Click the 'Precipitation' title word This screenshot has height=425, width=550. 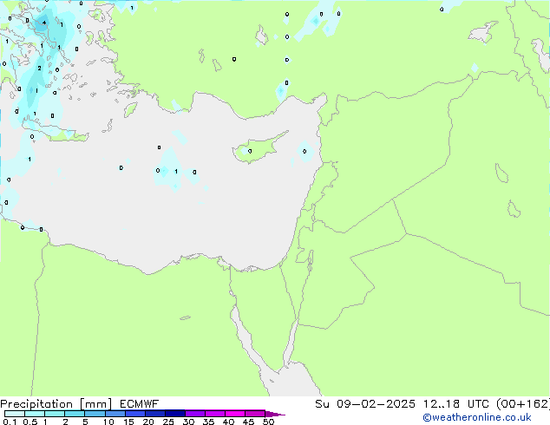[36, 404]
